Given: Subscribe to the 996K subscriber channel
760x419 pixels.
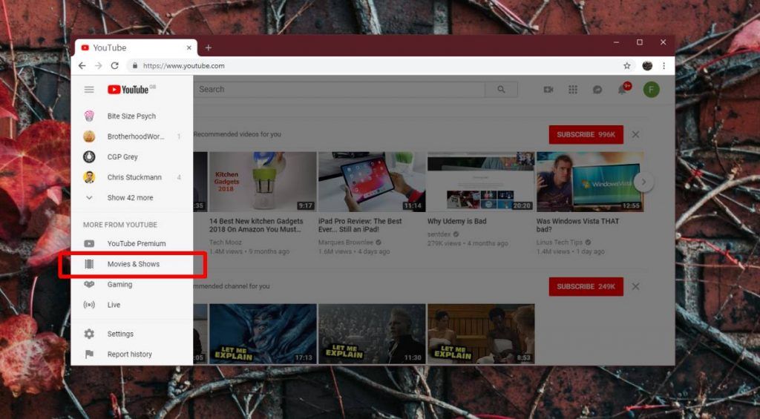Looking at the screenshot, I should [x=586, y=134].
